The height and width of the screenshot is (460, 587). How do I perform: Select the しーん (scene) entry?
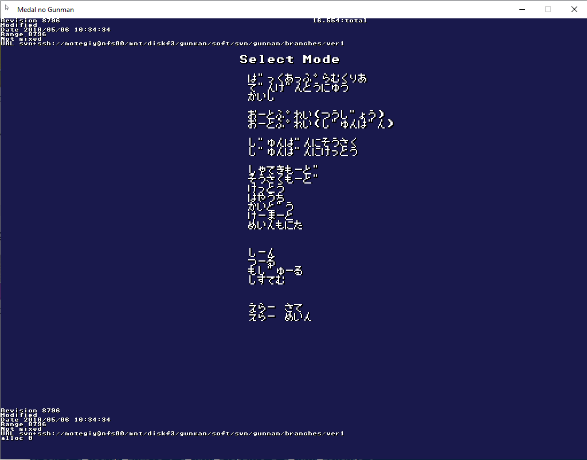point(261,252)
